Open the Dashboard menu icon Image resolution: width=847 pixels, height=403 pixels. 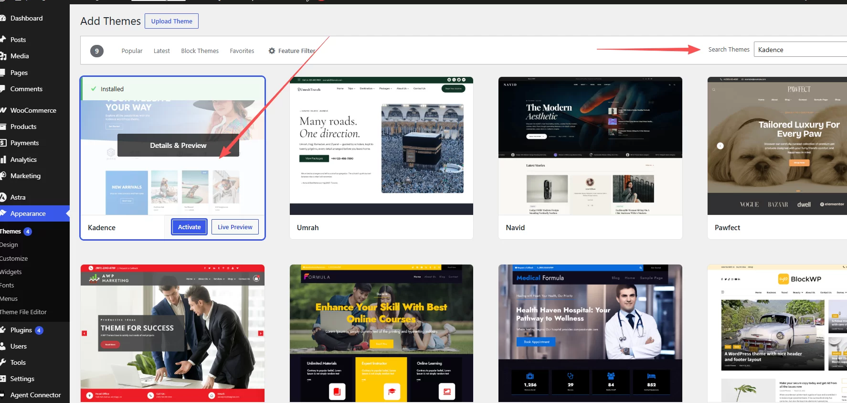click(x=2, y=18)
